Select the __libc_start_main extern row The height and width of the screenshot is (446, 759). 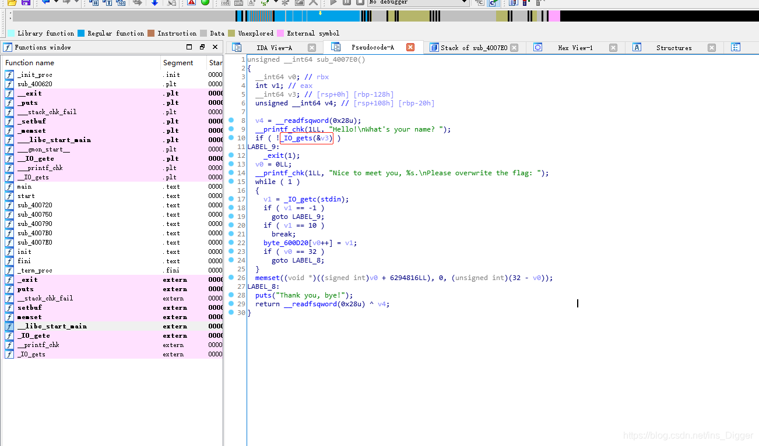[113, 326]
